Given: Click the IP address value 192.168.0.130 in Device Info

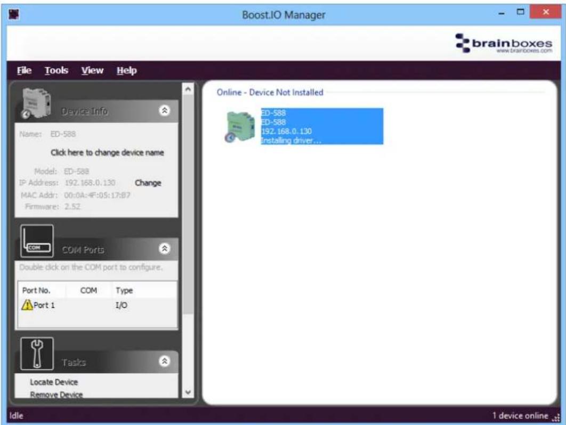Looking at the screenshot, I should coord(90,183).
